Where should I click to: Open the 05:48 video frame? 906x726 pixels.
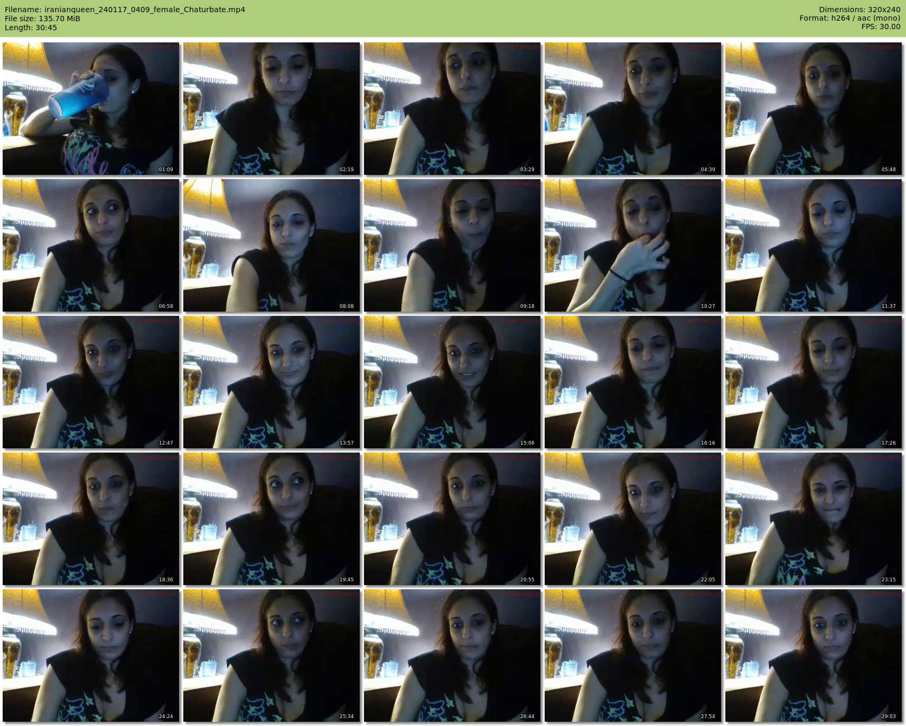click(814, 109)
